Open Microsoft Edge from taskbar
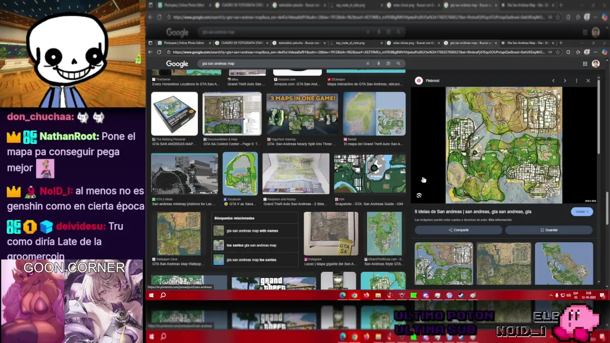 tap(343, 295)
